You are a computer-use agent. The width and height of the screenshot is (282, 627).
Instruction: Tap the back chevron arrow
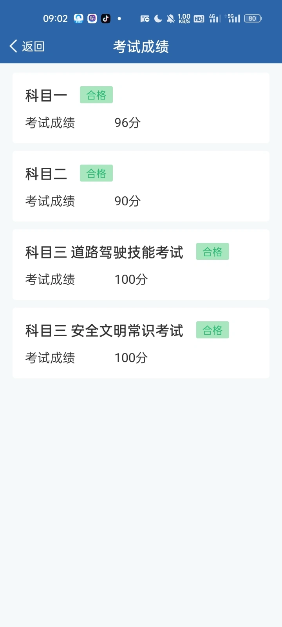pos(13,46)
